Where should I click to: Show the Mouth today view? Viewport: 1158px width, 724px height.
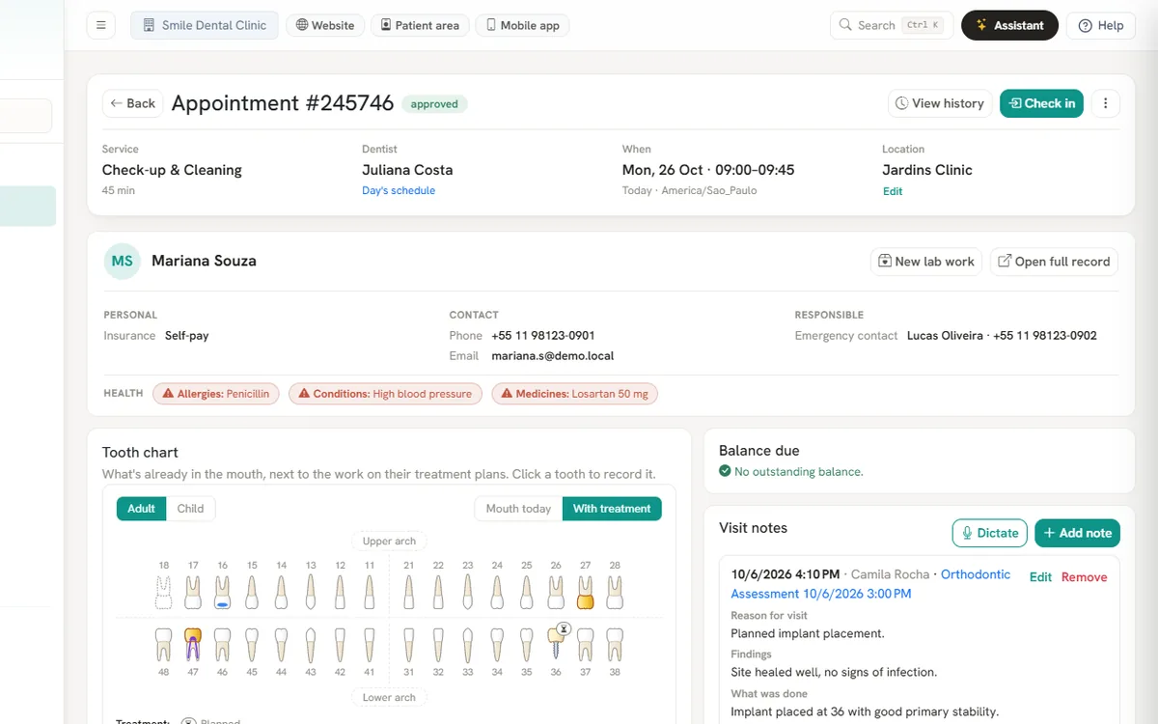tap(518, 509)
